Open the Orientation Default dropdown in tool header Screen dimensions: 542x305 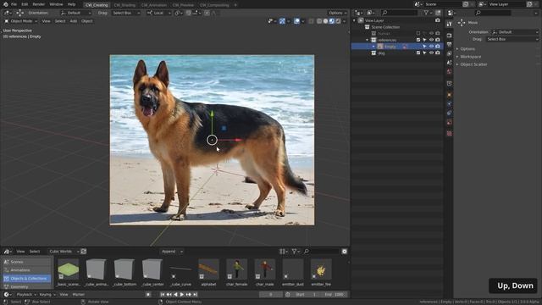click(x=75, y=13)
